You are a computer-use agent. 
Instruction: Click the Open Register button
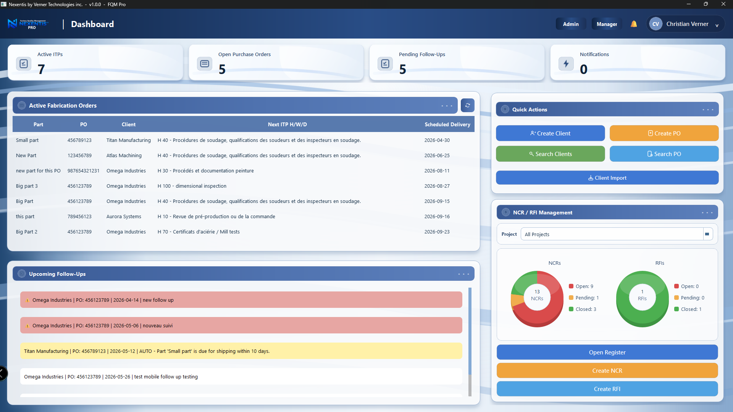coord(607,352)
